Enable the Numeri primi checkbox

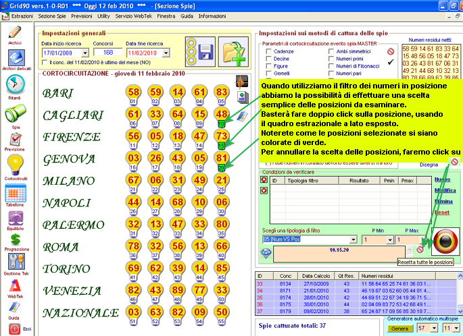click(331, 59)
